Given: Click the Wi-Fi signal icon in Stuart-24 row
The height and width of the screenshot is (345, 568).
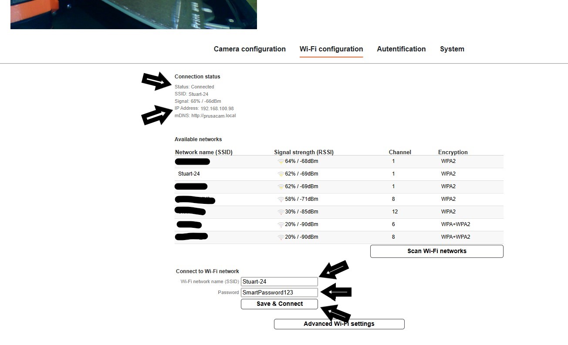Looking at the screenshot, I should tap(281, 174).
